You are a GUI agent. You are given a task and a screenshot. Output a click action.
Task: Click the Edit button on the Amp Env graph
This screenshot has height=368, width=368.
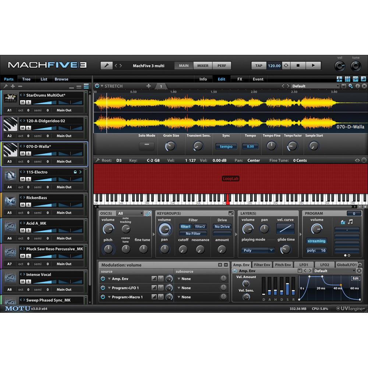[355, 278]
